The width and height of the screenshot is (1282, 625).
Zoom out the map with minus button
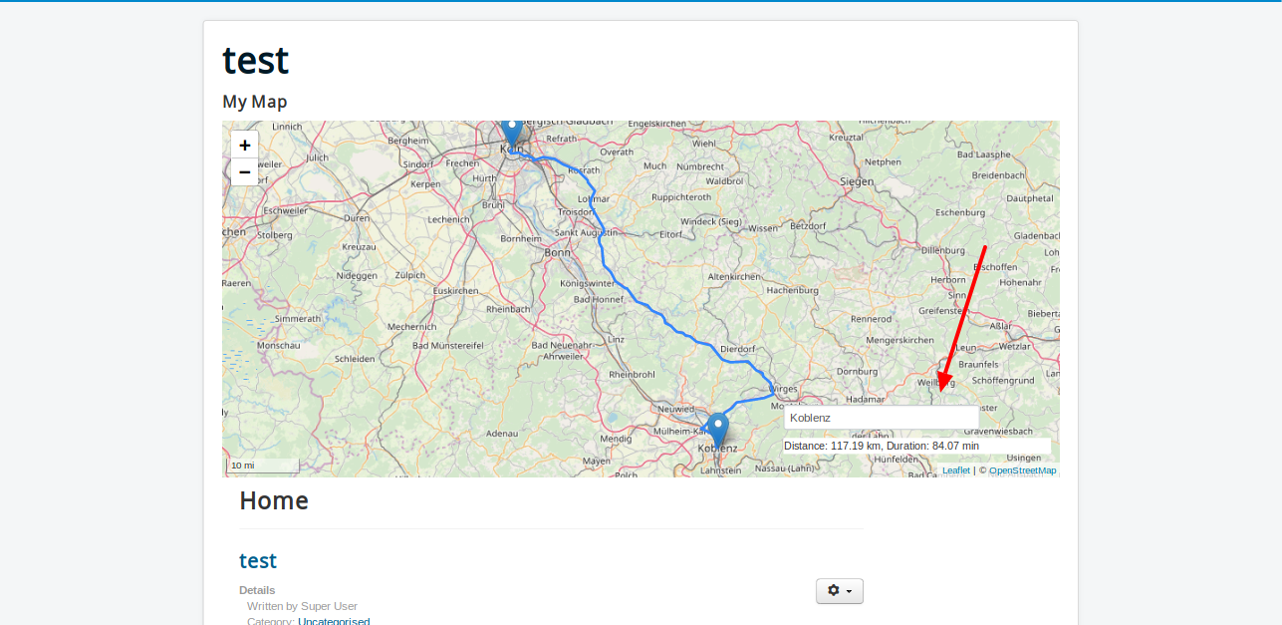pos(244,171)
